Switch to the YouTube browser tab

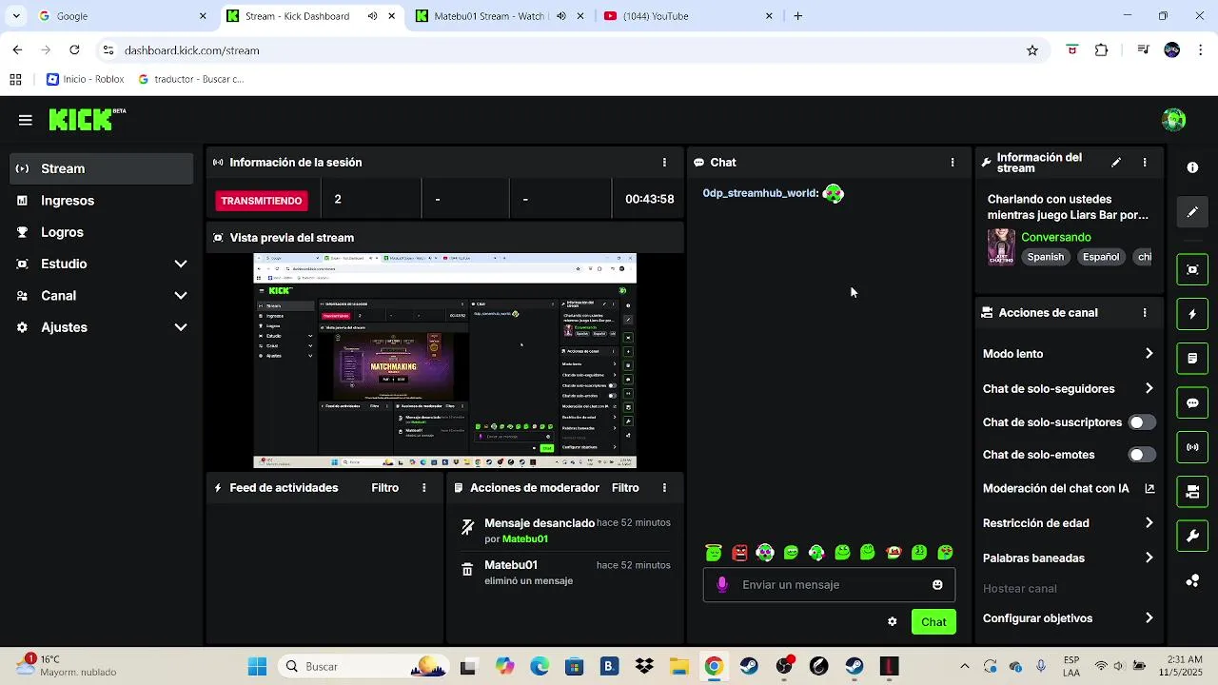pos(688,16)
